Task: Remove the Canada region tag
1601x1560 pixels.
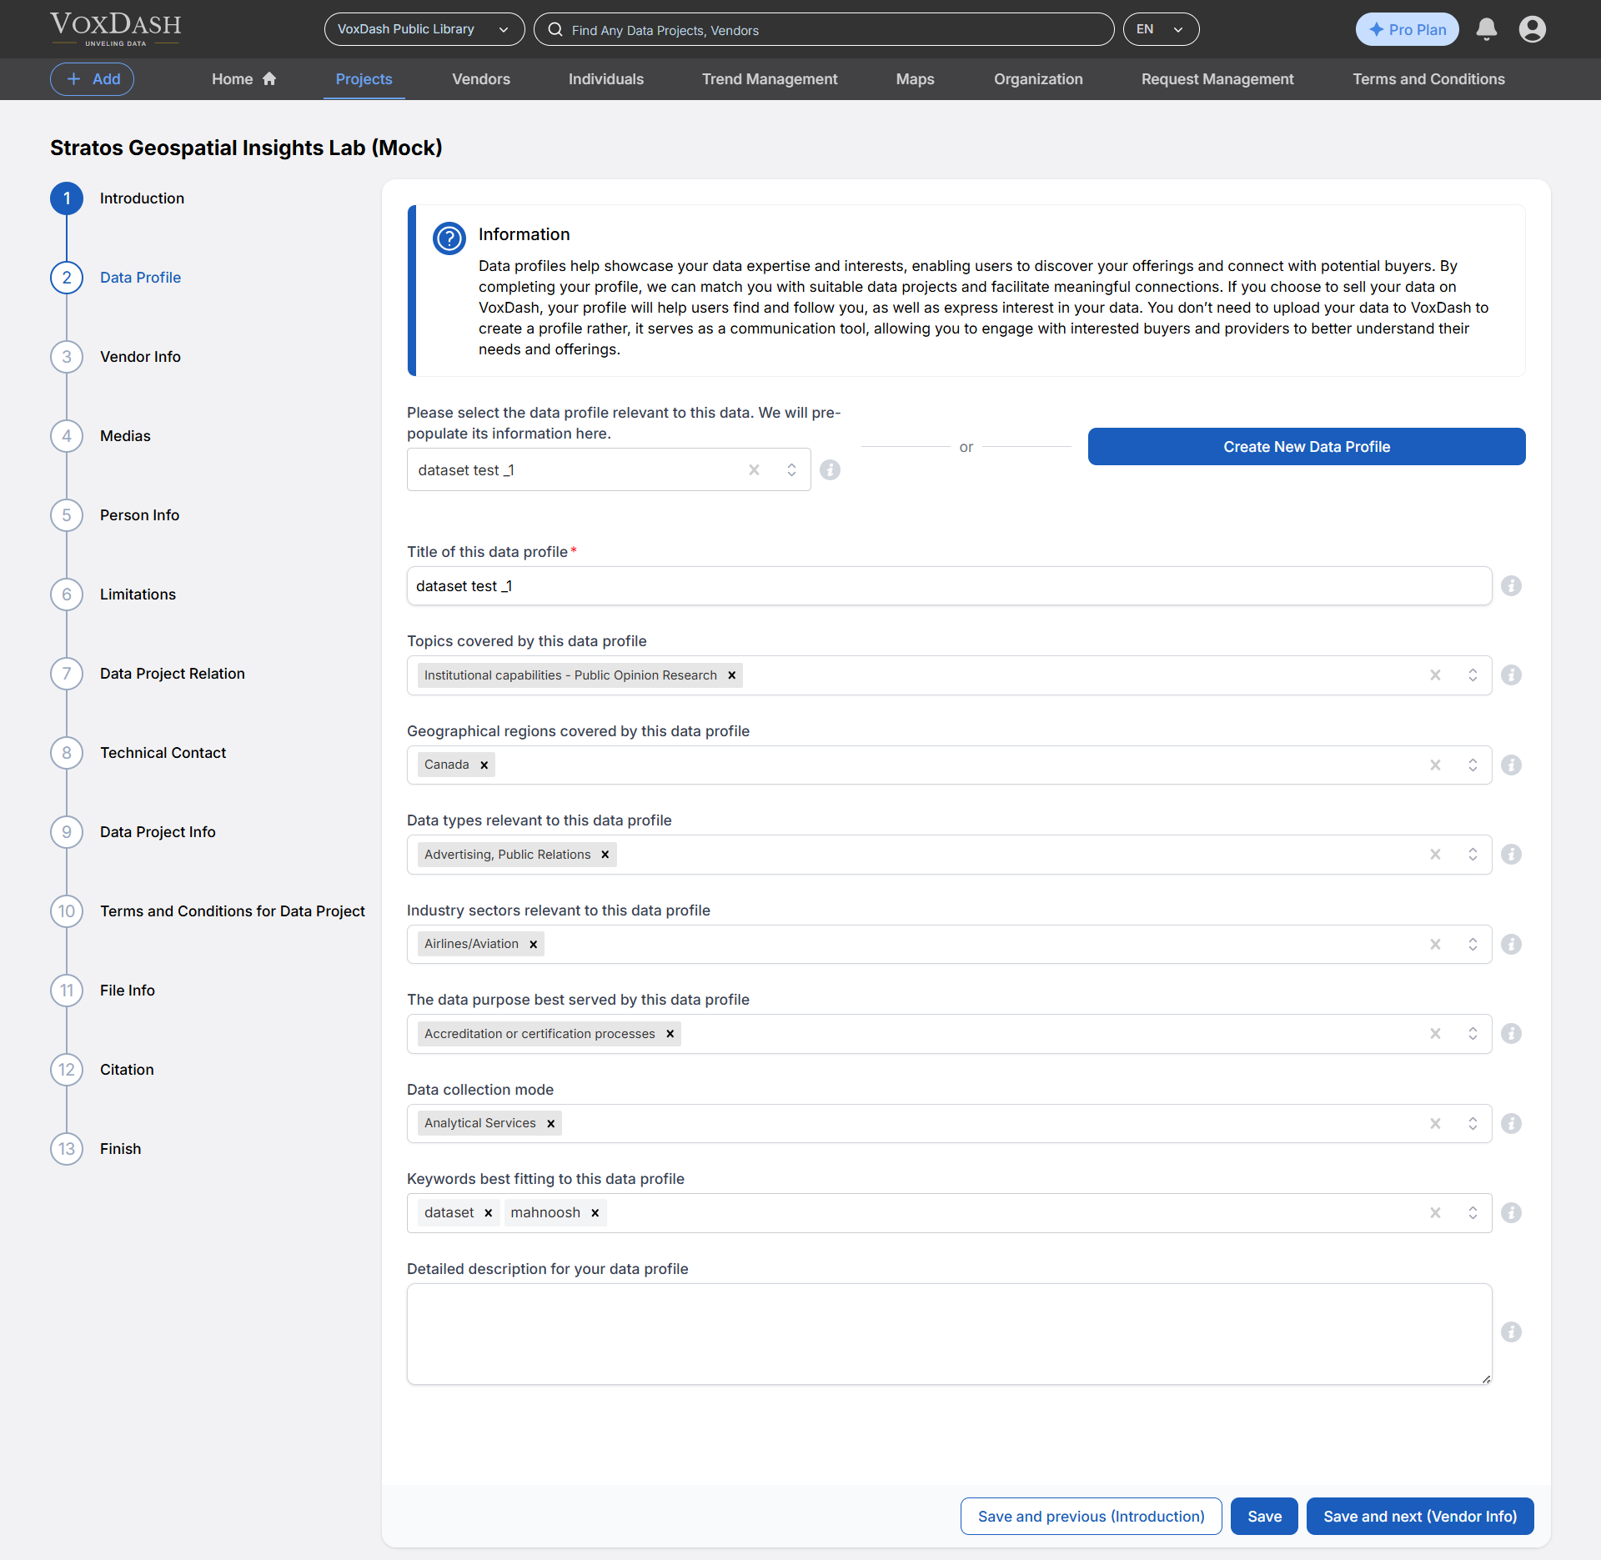Action: point(484,765)
